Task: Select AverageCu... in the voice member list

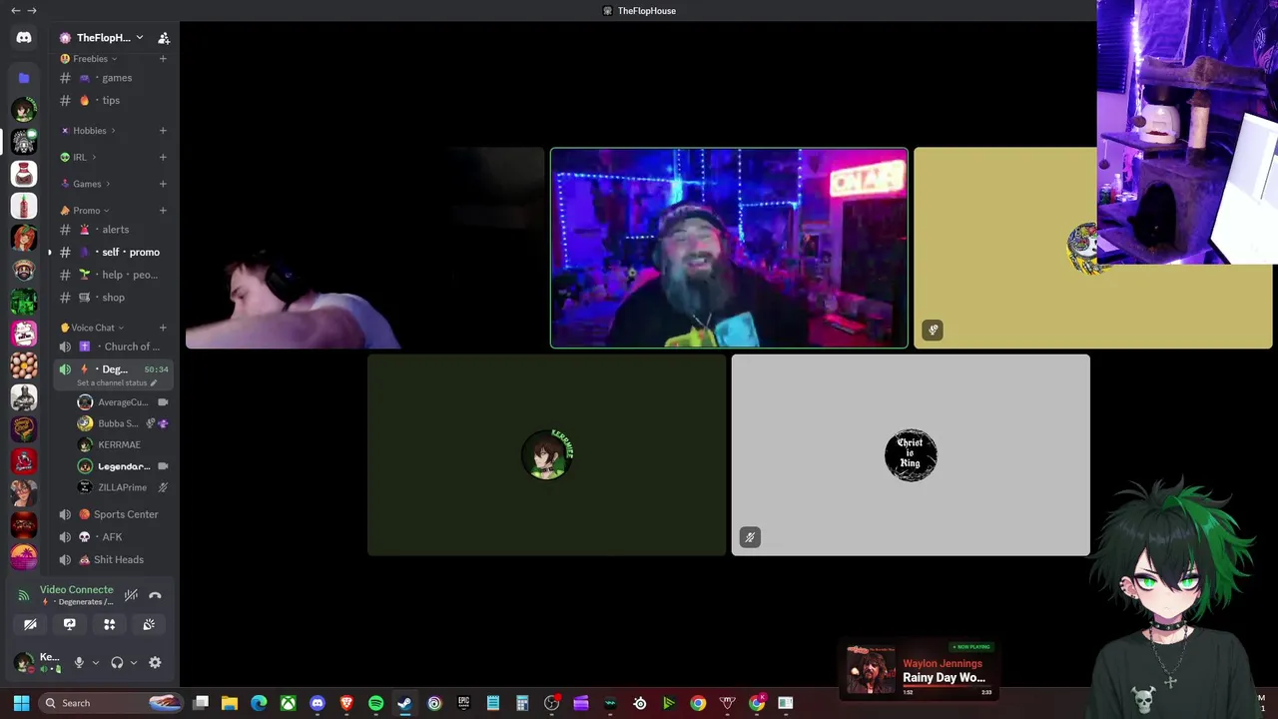Action: [123, 402]
